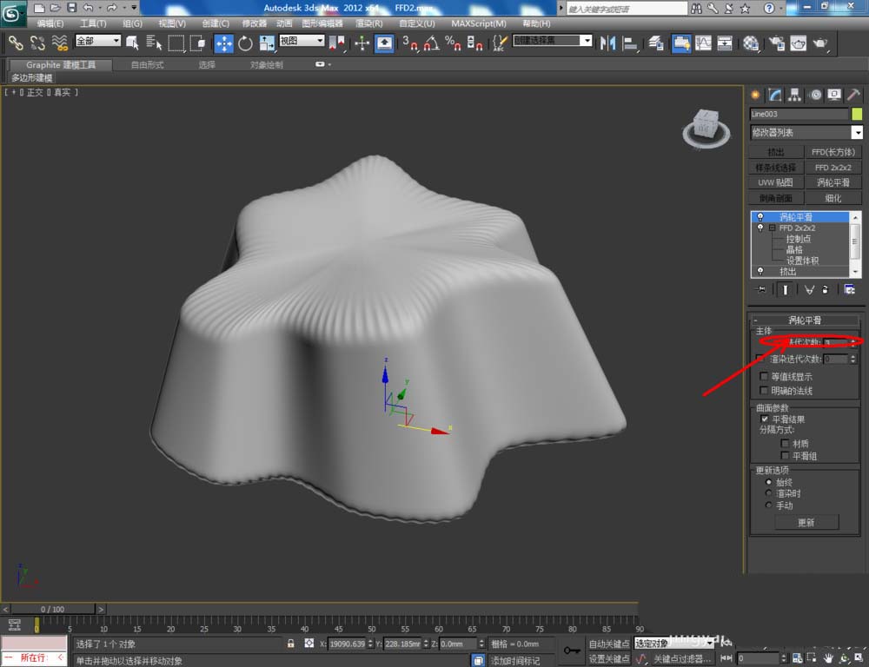The height and width of the screenshot is (667, 869).
Task: Choose the Rectangular Selection Region tool
Action: (x=176, y=43)
